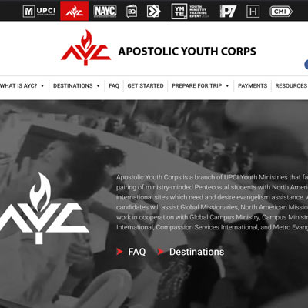Open the double-chevron arrow logo icon
This screenshot has width=308, height=308.
pos(153,12)
